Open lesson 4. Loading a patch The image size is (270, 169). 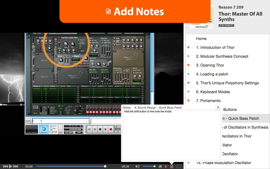click(212, 74)
